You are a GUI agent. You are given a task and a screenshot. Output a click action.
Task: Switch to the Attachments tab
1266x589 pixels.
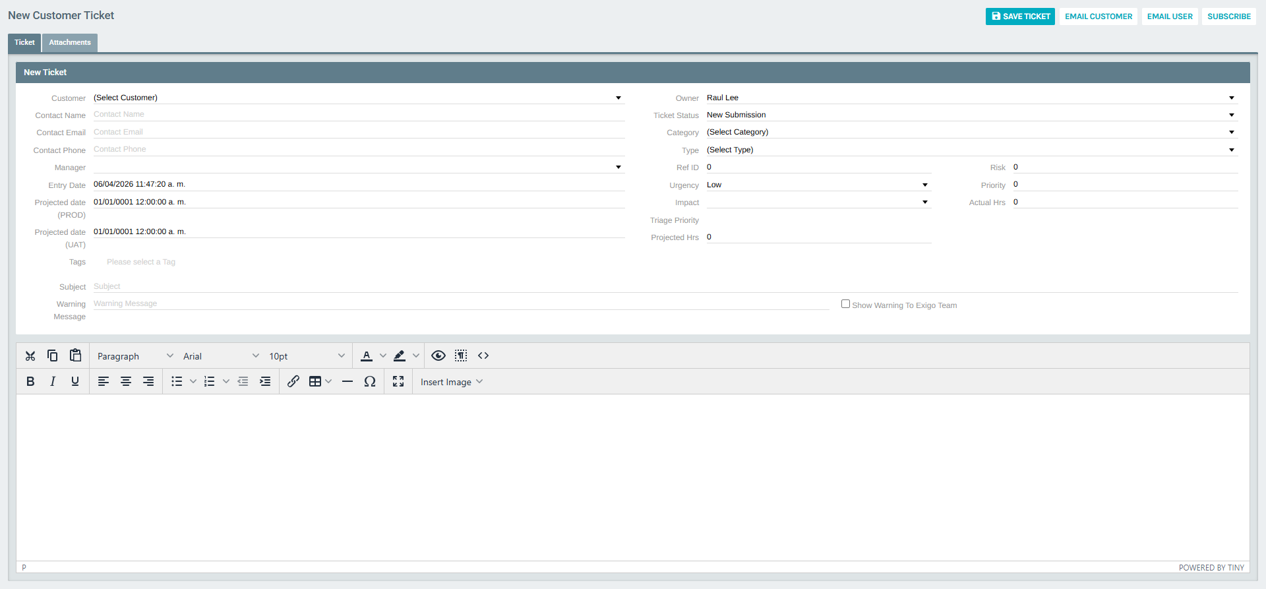70,43
